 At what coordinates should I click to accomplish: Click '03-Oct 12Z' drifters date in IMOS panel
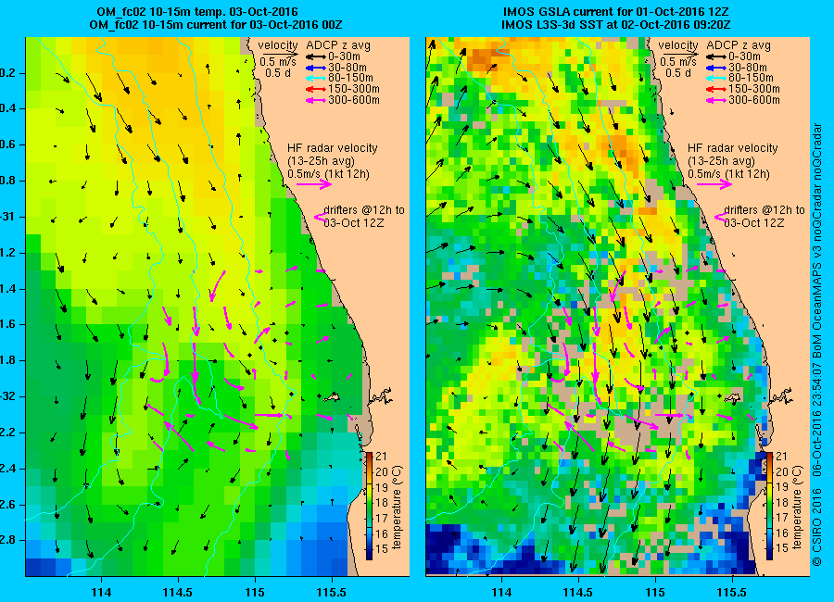(754, 223)
